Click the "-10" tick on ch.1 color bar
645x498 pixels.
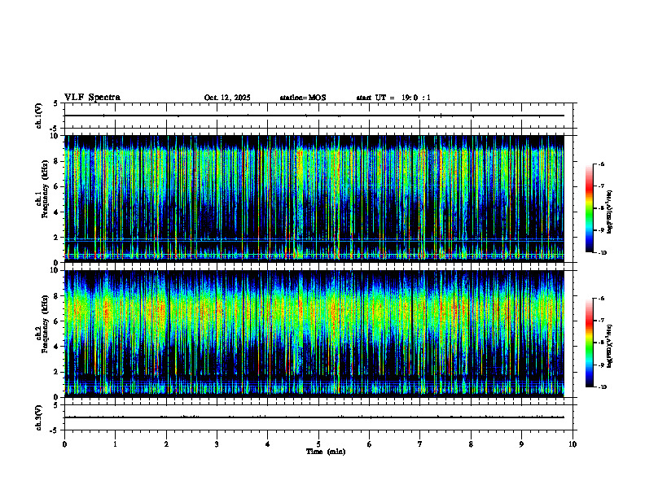click(602, 253)
